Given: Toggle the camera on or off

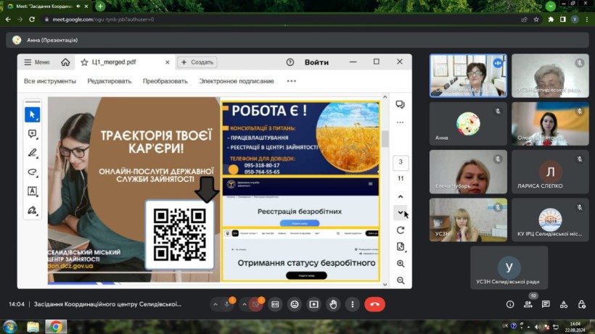Looking at the screenshot, I should (255, 304).
